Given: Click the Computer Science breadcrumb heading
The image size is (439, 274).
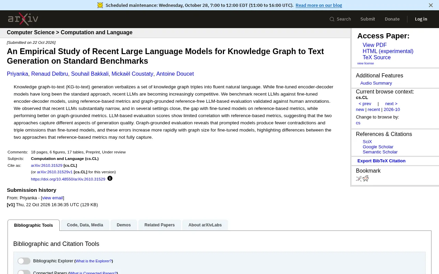Looking at the screenshot, I should tap(31, 33).
